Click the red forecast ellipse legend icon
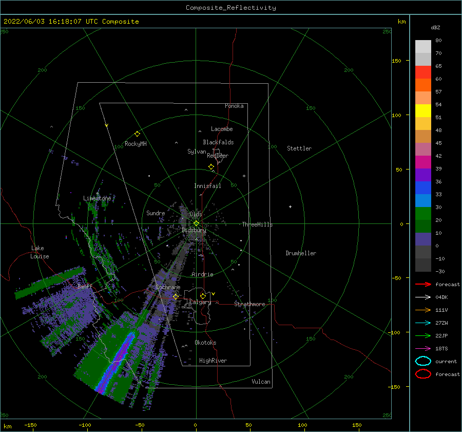Screen dimensions: 462x432 [x=423, y=374]
